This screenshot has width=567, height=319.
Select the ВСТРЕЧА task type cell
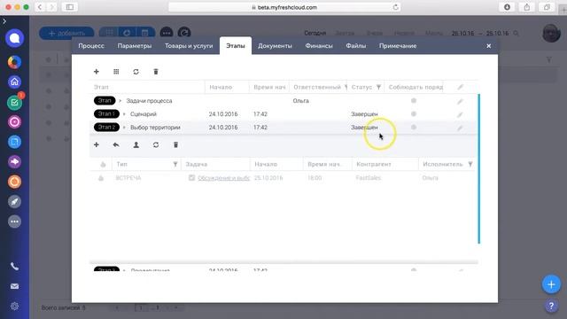click(128, 178)
